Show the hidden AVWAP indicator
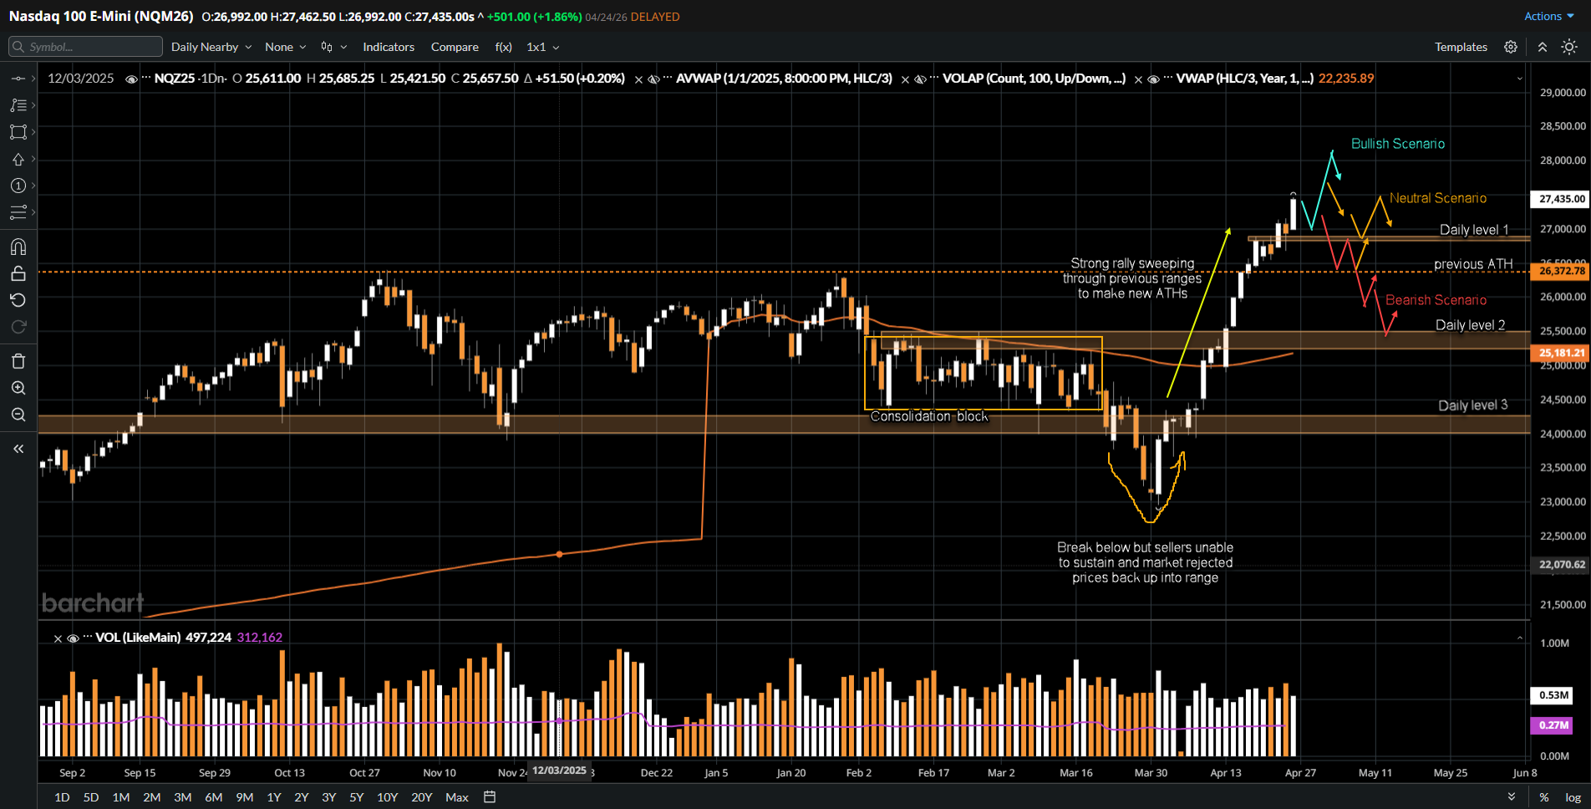 coord(653,79)
